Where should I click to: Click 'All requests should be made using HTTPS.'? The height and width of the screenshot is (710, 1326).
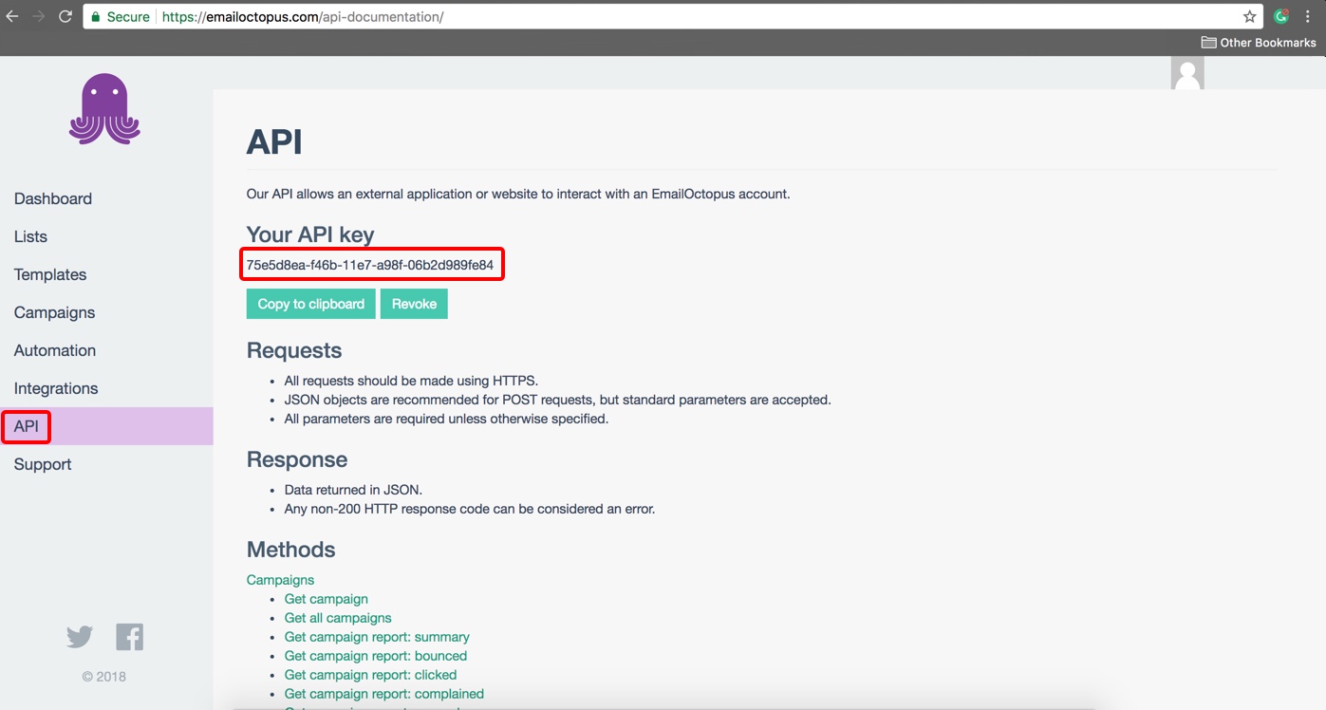(x=411, y=381)
